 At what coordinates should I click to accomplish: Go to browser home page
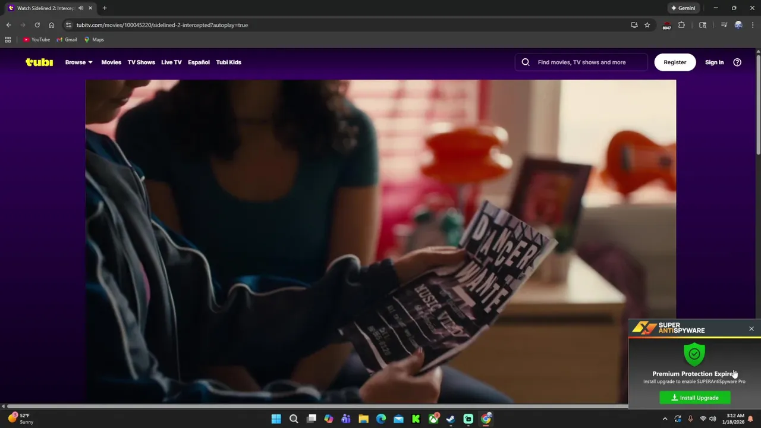click(x=51, y=25)
